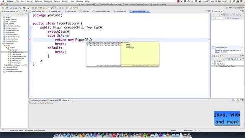The height and width of the screenshot is (138, 245).
Task: Switch to the Console tab
Action: (x=64, y=100)
